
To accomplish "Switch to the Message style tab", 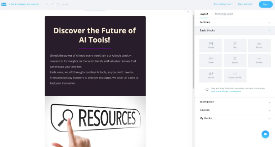I will (224, 14).
